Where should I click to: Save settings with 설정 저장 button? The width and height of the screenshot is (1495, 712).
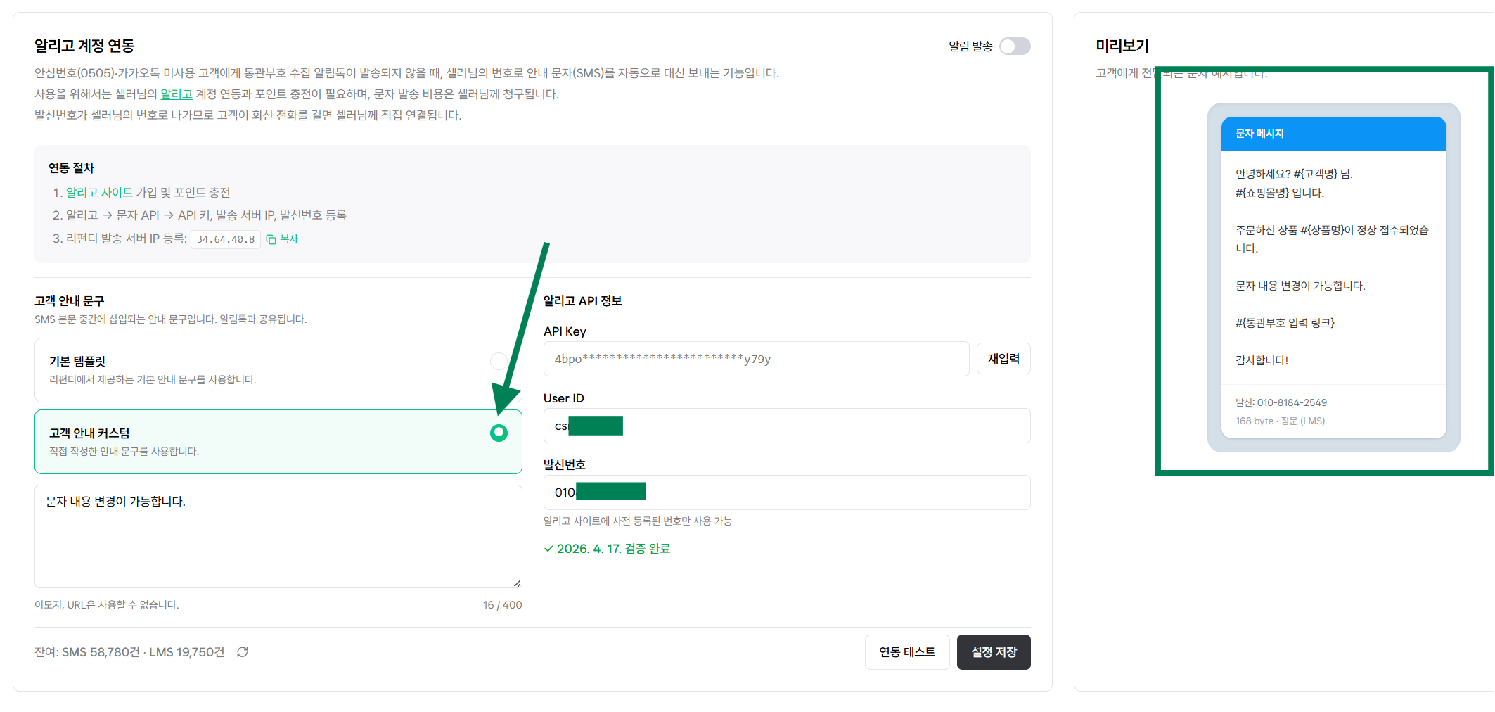click(x=994, y=652)
